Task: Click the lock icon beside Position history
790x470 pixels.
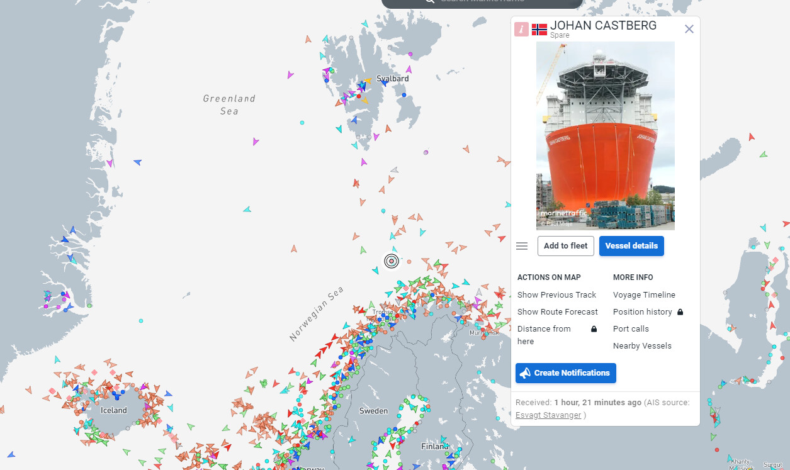Action: 680,312
